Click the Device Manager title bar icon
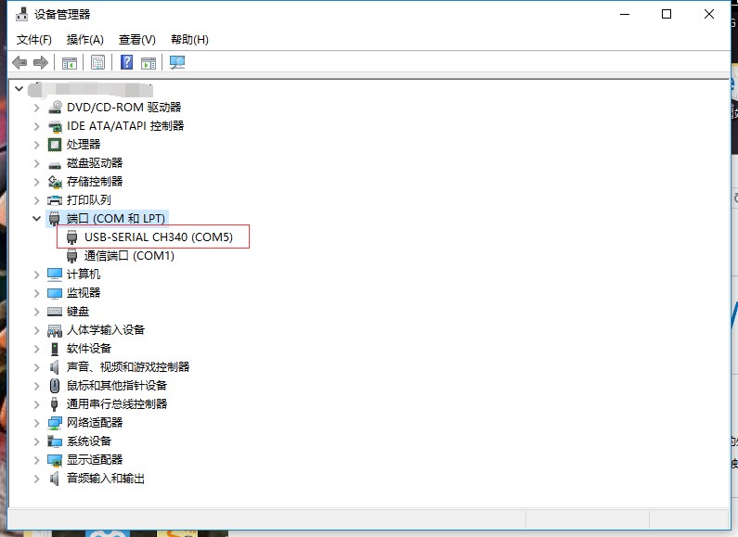This screenshot has width=738, height=537. (x=21, y=15)
